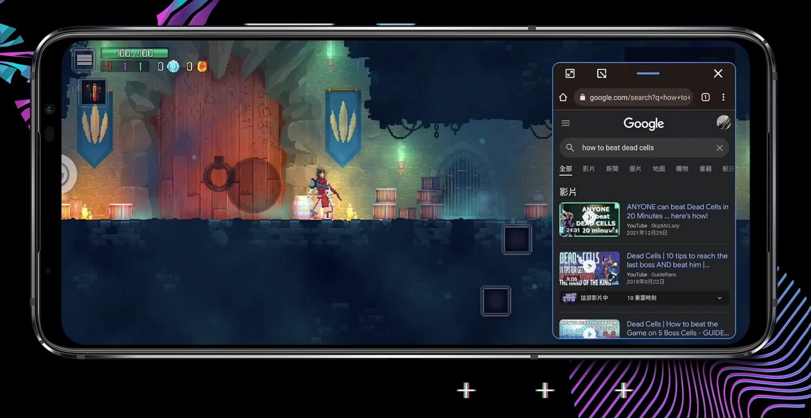Select the 影片 search tab
The width and height of the screenshot is (811, 418).
tap(588, 169)
